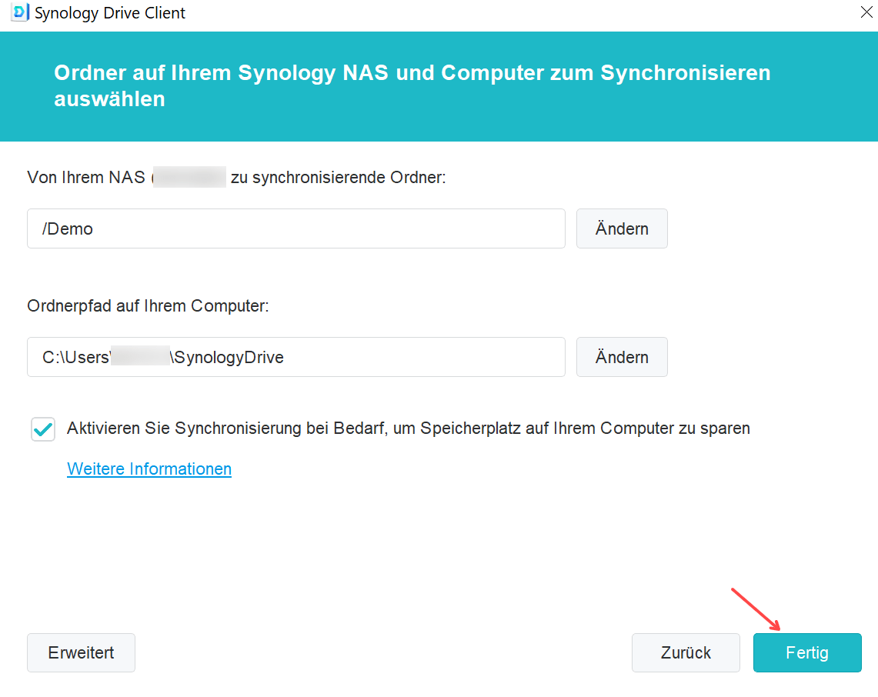Click the 'Von Ihrem NAS' label text
This screenshot has height=697, width=878.
click(x=88, y=178)
